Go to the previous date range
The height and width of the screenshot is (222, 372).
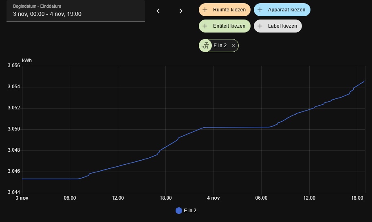(x=158, y=11)
